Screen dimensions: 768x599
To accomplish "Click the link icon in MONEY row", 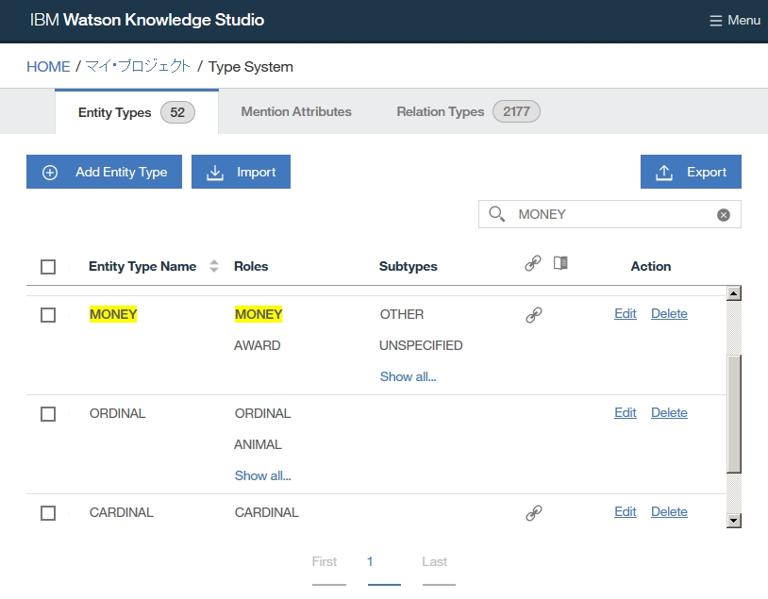I will tap(534, 315).
